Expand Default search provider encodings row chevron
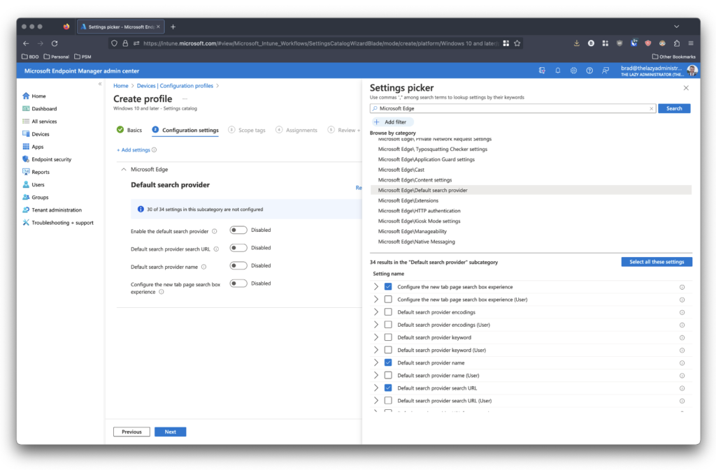The image size is (716, 470). click(375, 312)
